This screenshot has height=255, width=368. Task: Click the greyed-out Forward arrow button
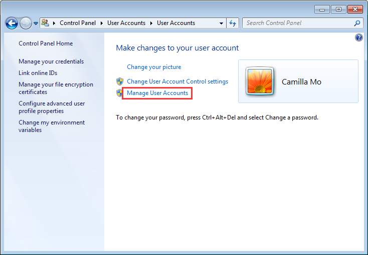(26, 23)
